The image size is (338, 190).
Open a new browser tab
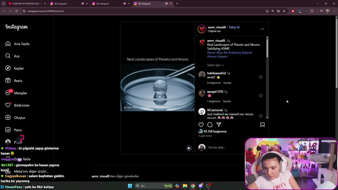tap(177, 4)
